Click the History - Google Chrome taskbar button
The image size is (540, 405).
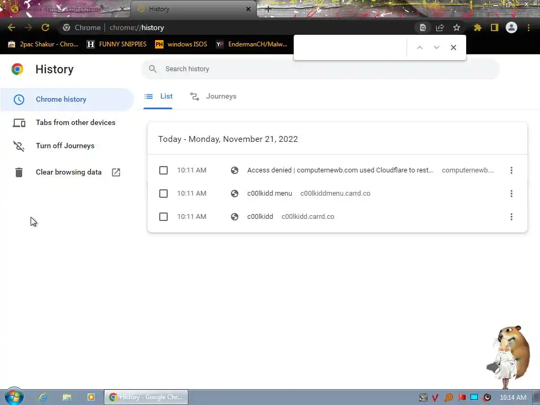(146, 397)
